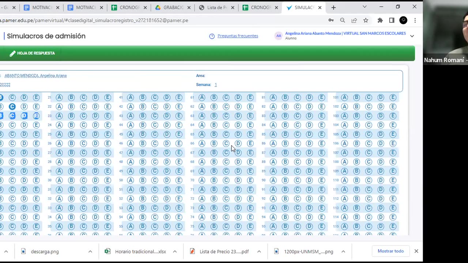The height and width of the screenshot is (263, 468).
Task: Select answer C for question 22
Action: [83, 107]
